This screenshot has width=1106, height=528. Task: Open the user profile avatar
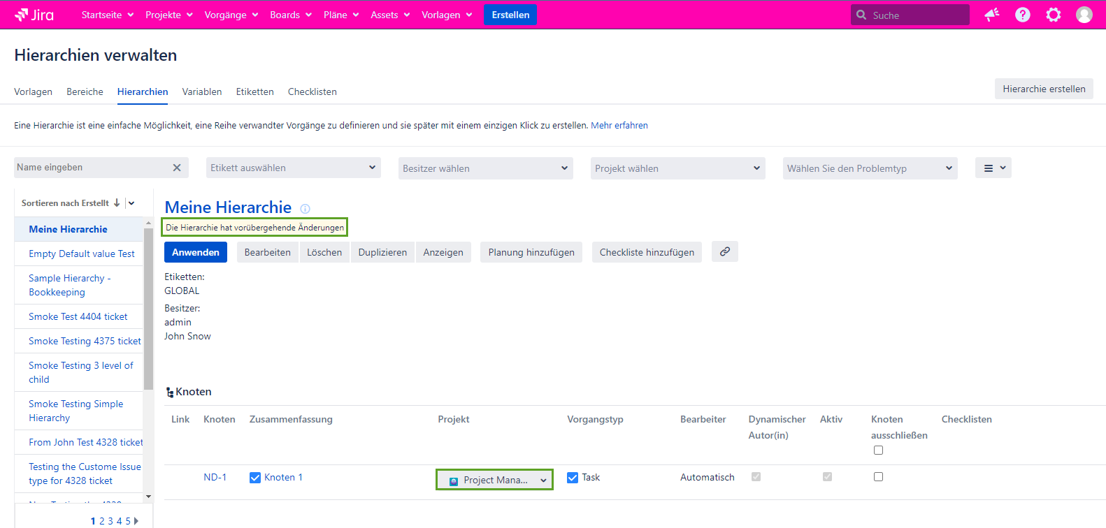[x=1084, y=15]
